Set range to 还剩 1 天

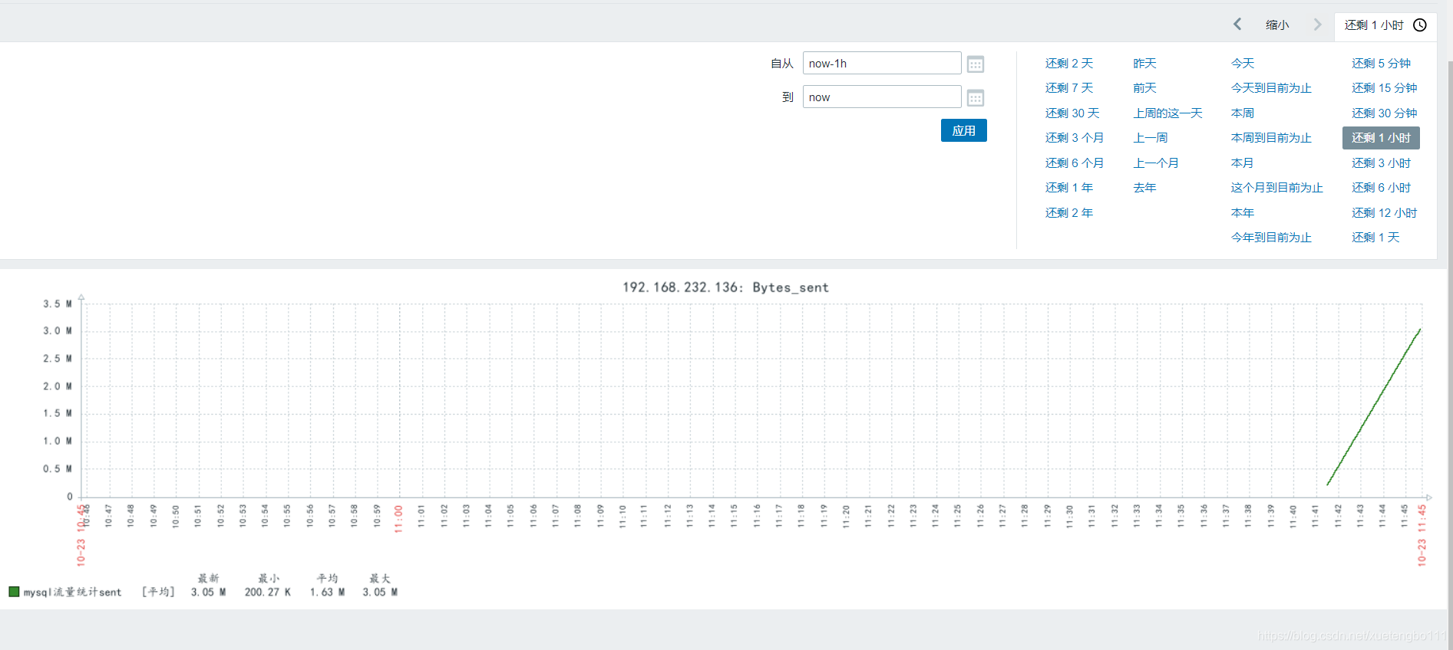click(x=1375, y=238)
